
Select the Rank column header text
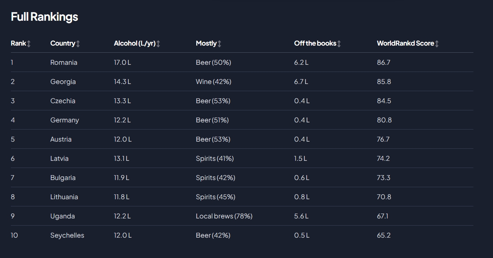18,43
